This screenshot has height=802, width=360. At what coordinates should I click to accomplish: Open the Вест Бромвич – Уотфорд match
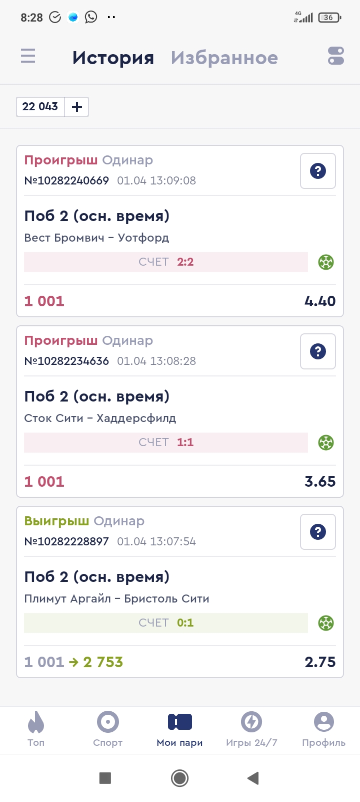(x=96, y=238)
